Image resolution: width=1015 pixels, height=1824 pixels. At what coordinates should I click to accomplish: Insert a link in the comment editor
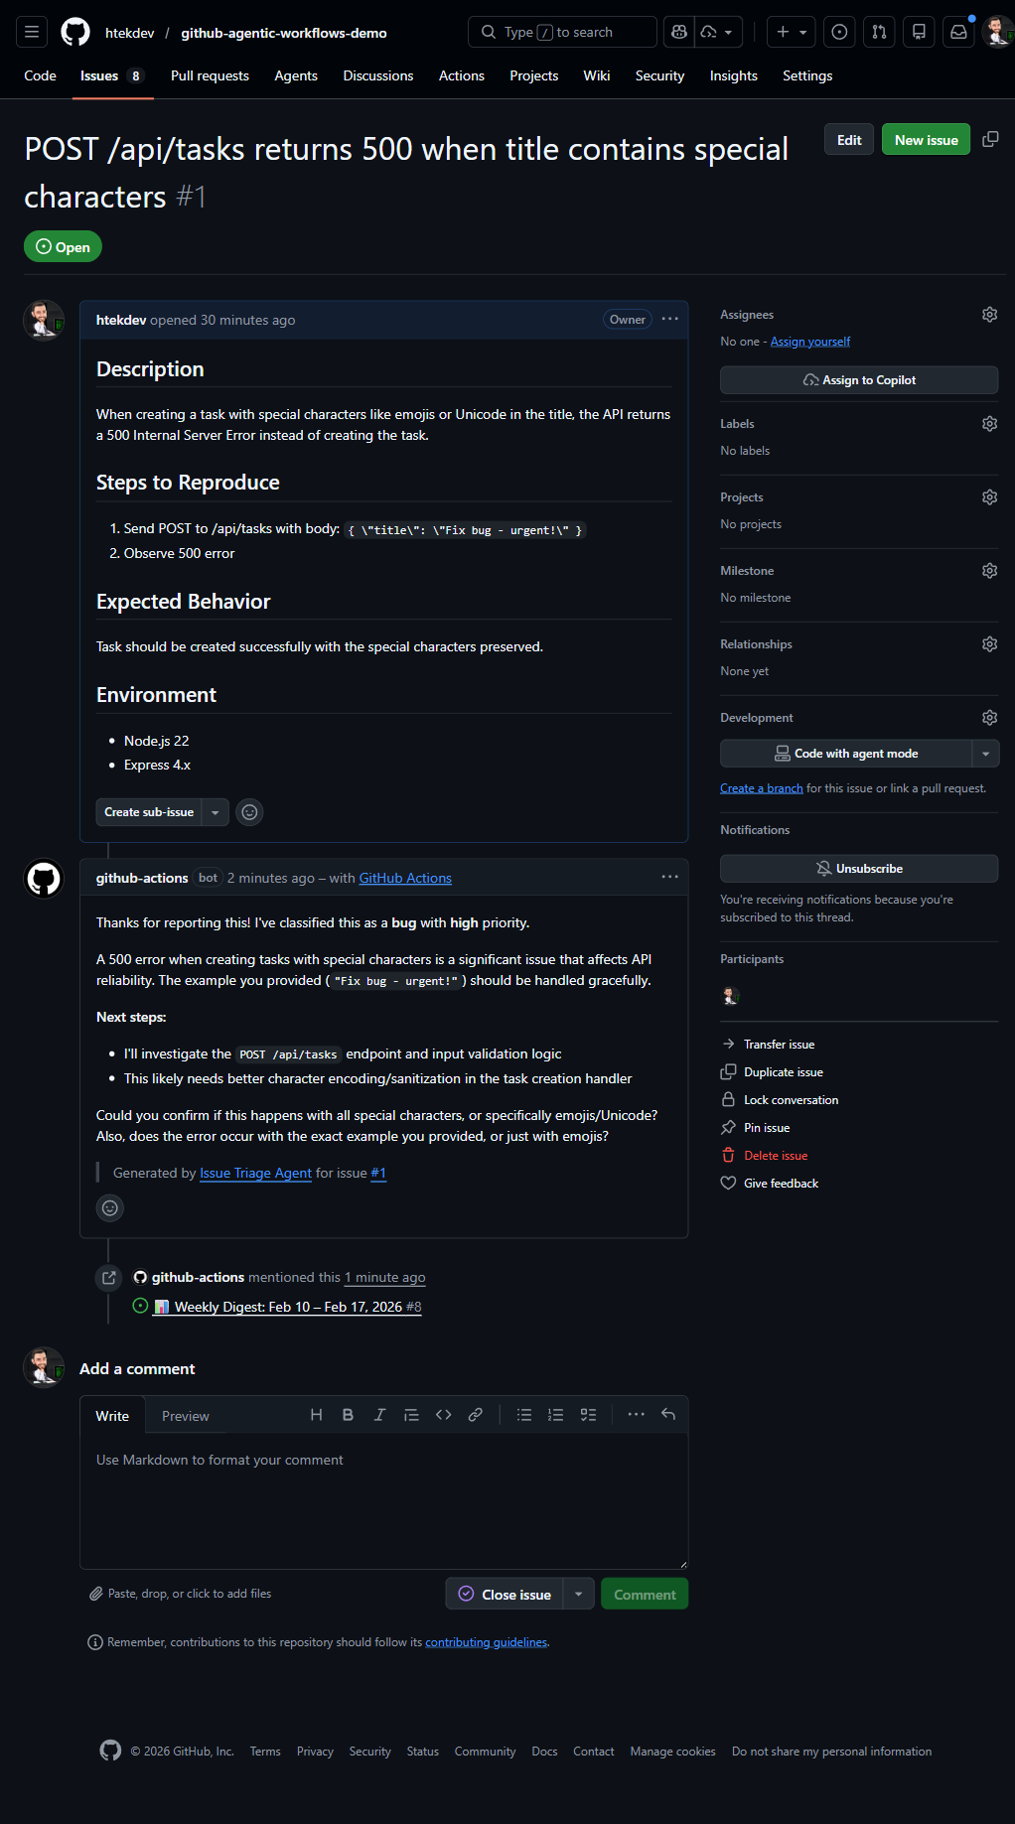point(475,1414)
